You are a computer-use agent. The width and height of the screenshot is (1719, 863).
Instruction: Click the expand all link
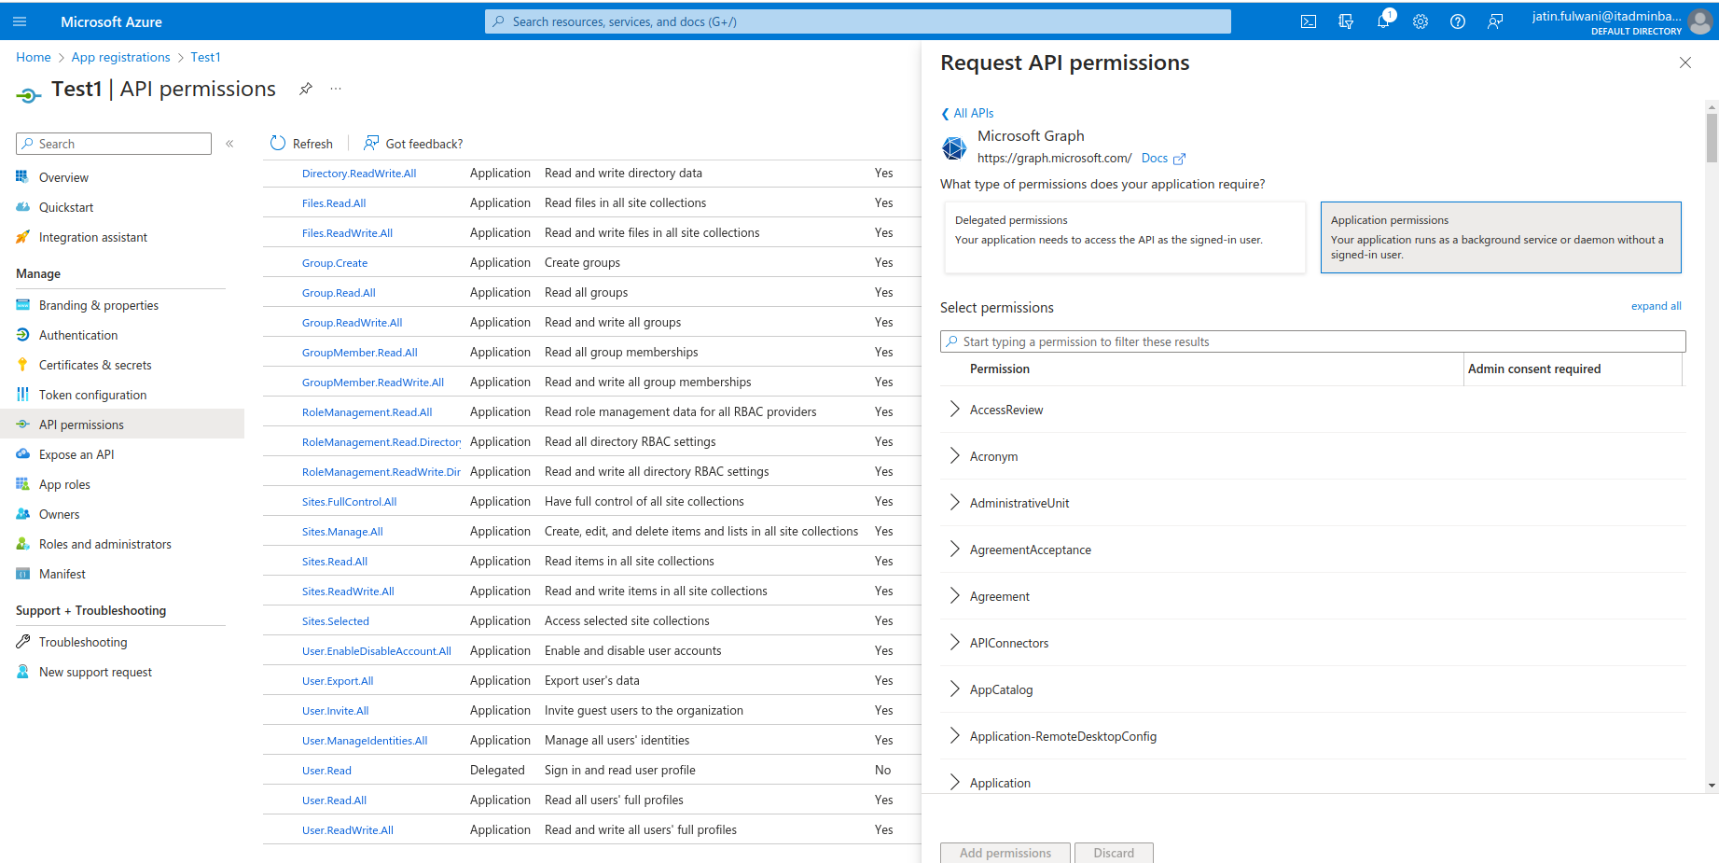pyautogui.click(x=1656, y=306)
